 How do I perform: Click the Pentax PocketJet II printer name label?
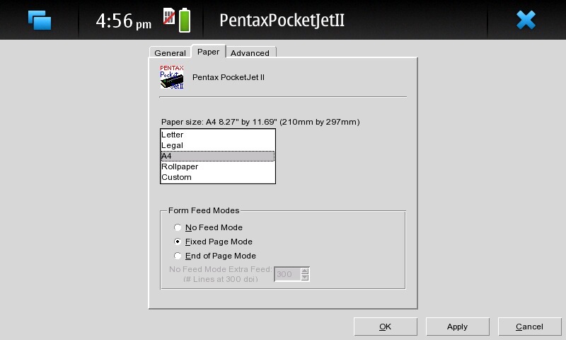tap(228, 77)
